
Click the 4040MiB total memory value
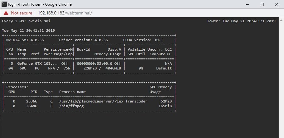click(x=113, y=68)
